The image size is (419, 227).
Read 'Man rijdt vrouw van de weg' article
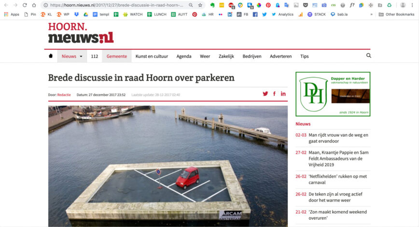(338, 138)
